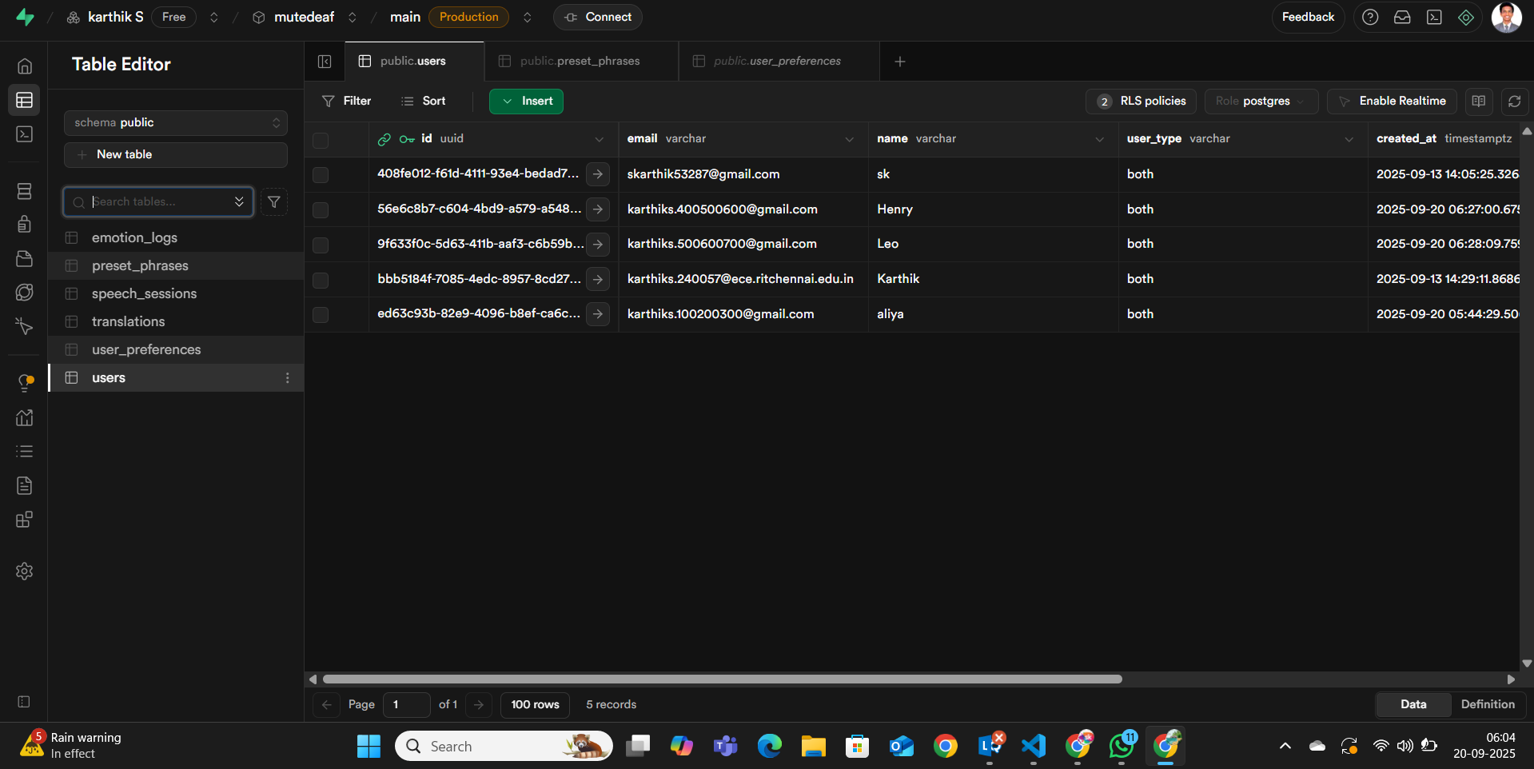This screenshot has width=1534, height=769.
Task: Open Project Settings gear icon
Action: pyautogui.click(x=25, y=571)
